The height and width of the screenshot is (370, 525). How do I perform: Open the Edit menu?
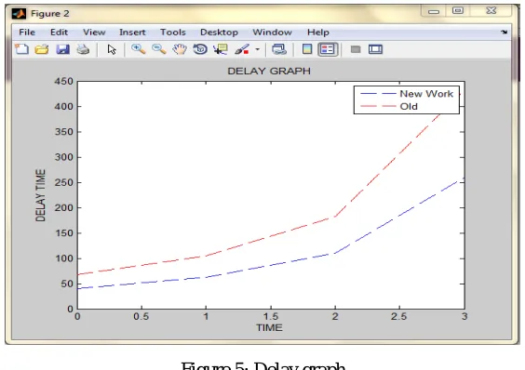click(x=59, y=33)
